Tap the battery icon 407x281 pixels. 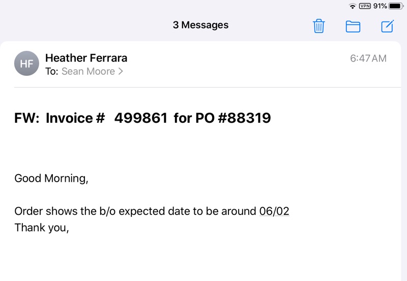pyautogui.click(x=396, y=6)
